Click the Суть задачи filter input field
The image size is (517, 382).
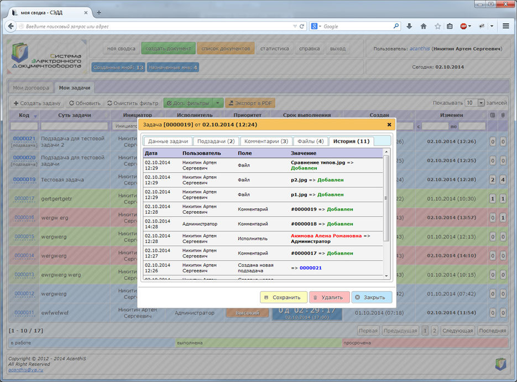tap(74, 126)
